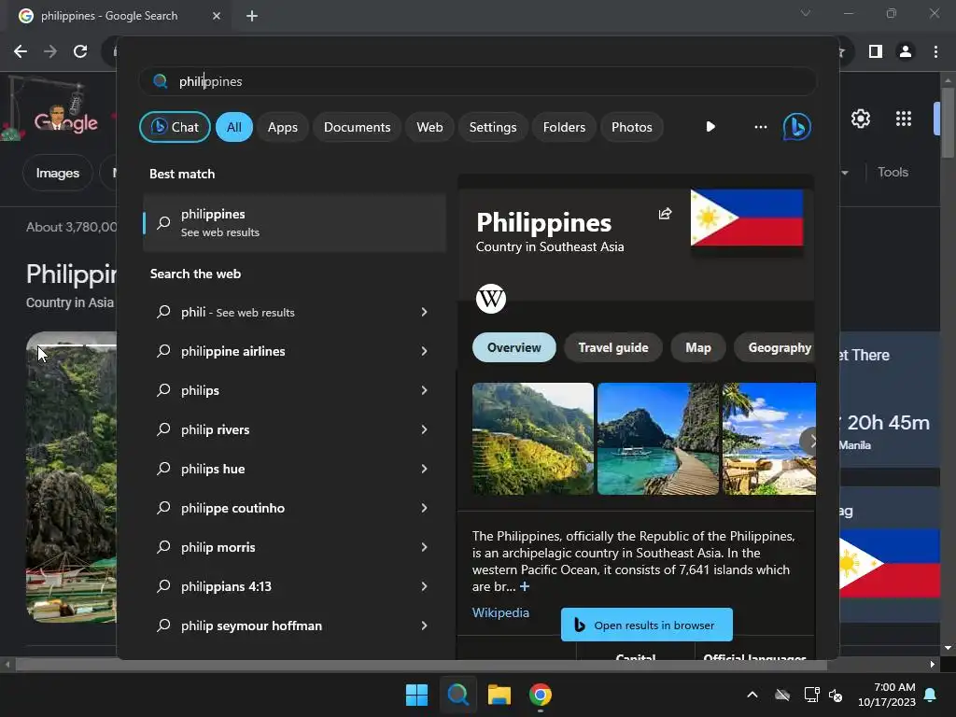Click the play arrow to show more filters

coord(710,127)
